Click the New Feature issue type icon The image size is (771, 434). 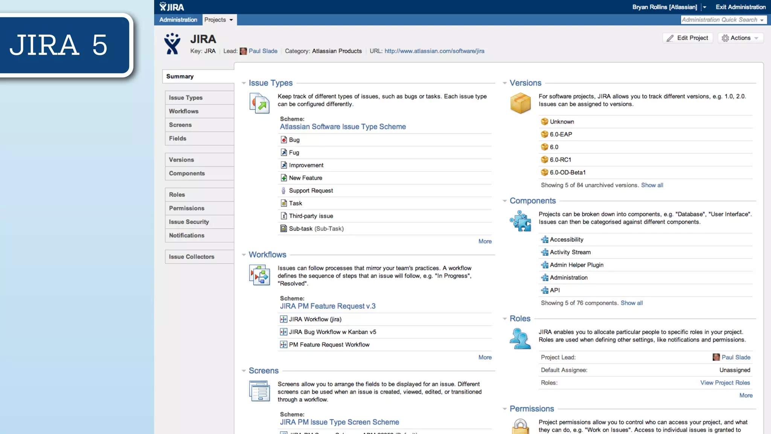click(x=284, y=178)
